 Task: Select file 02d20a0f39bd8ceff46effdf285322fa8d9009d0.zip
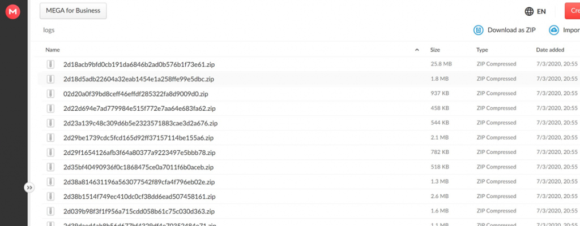click(x=136, y=94)
